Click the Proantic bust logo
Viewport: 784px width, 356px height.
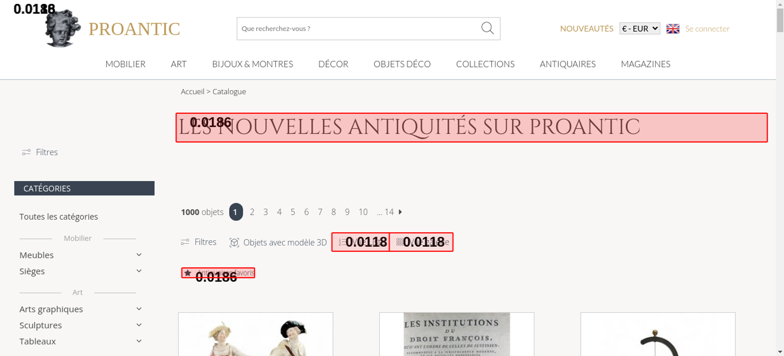click(63, 28)
